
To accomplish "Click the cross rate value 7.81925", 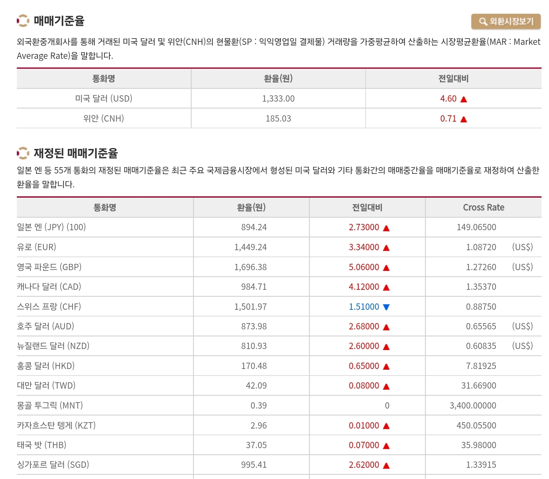I will point(481,366).
